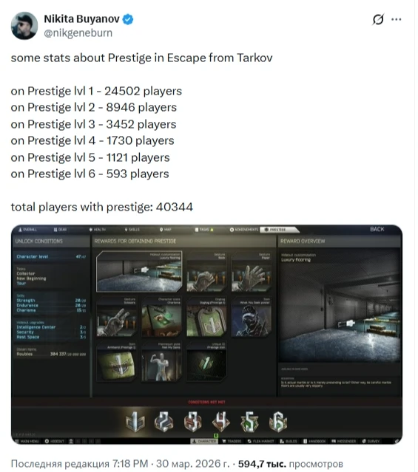The image size is (418, 472).
Task: Select the Prestige level 5 badge
Action: click(x=249, y=422)
